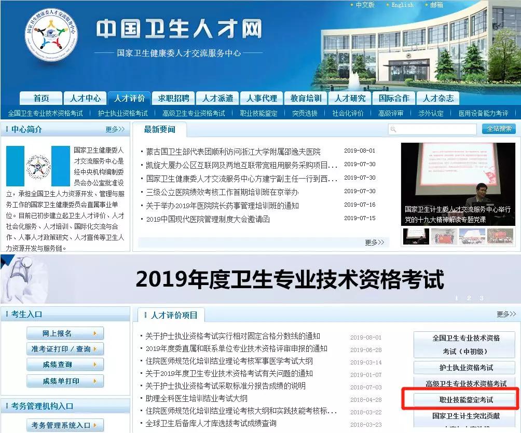The image size is (521, 433).
Task: Open the 人才杂志 navigation tab
Action: (x=438, y=98)
